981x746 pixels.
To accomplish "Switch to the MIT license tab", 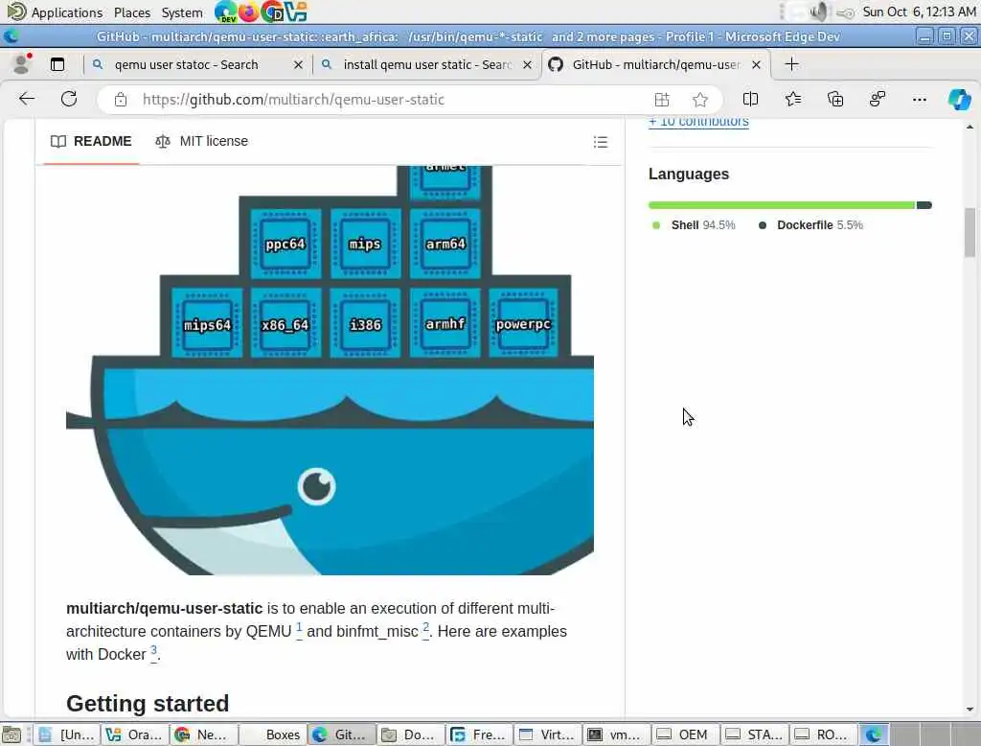I will 201,142.
